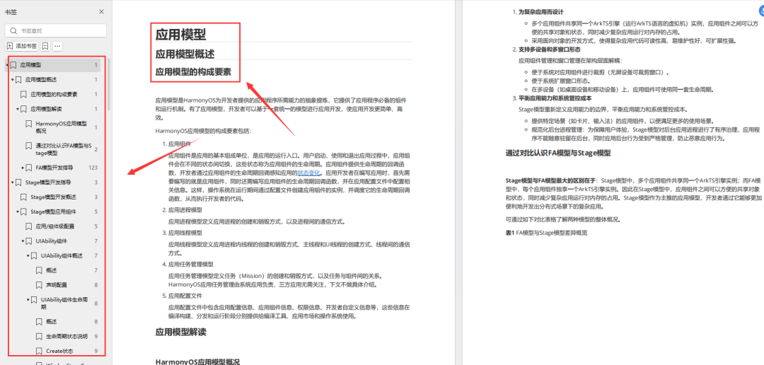Open 通过对比认识FA模型与Stage模型 bookmark
This screenshot has height=365, width=764.
(x=64, y=149)
